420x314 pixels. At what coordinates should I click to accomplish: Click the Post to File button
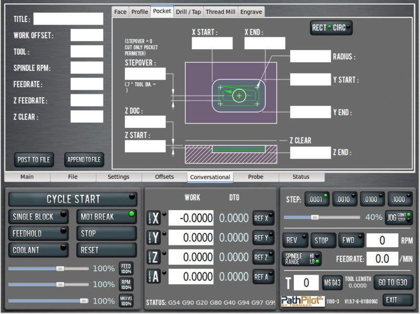point(34,159)
